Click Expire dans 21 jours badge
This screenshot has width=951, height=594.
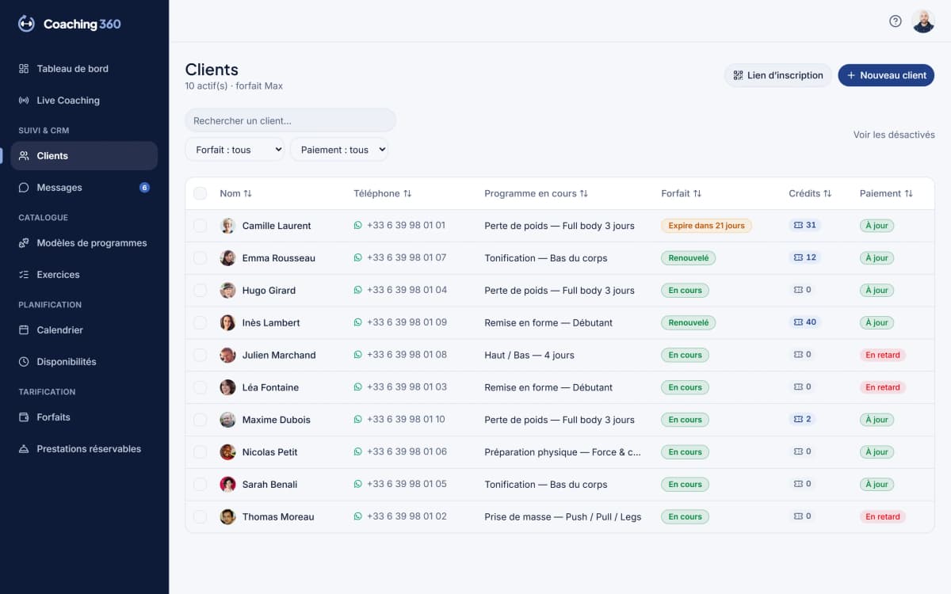point(706,226)
